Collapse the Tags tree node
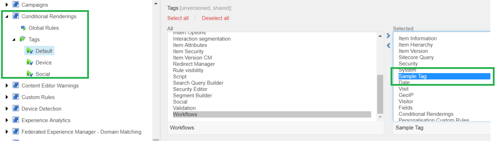496x141 pixels. click(x=14, y=40)
